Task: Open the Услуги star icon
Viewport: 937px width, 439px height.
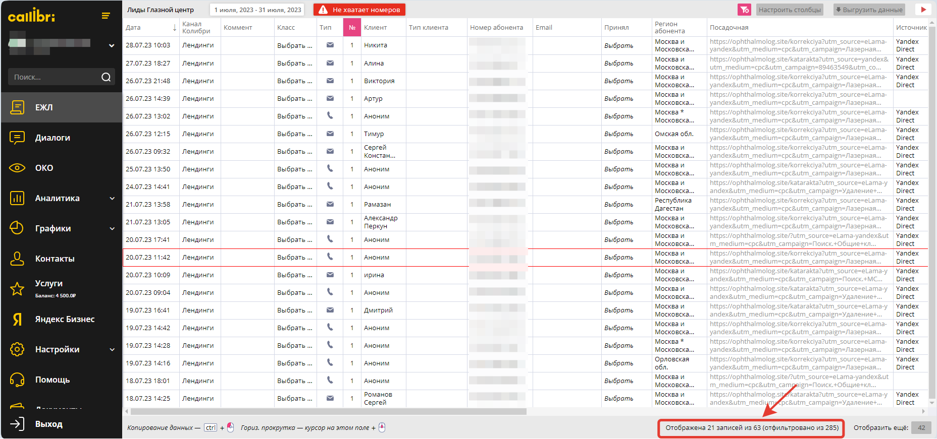Action: pyautogui.click(x=17, y=289)
